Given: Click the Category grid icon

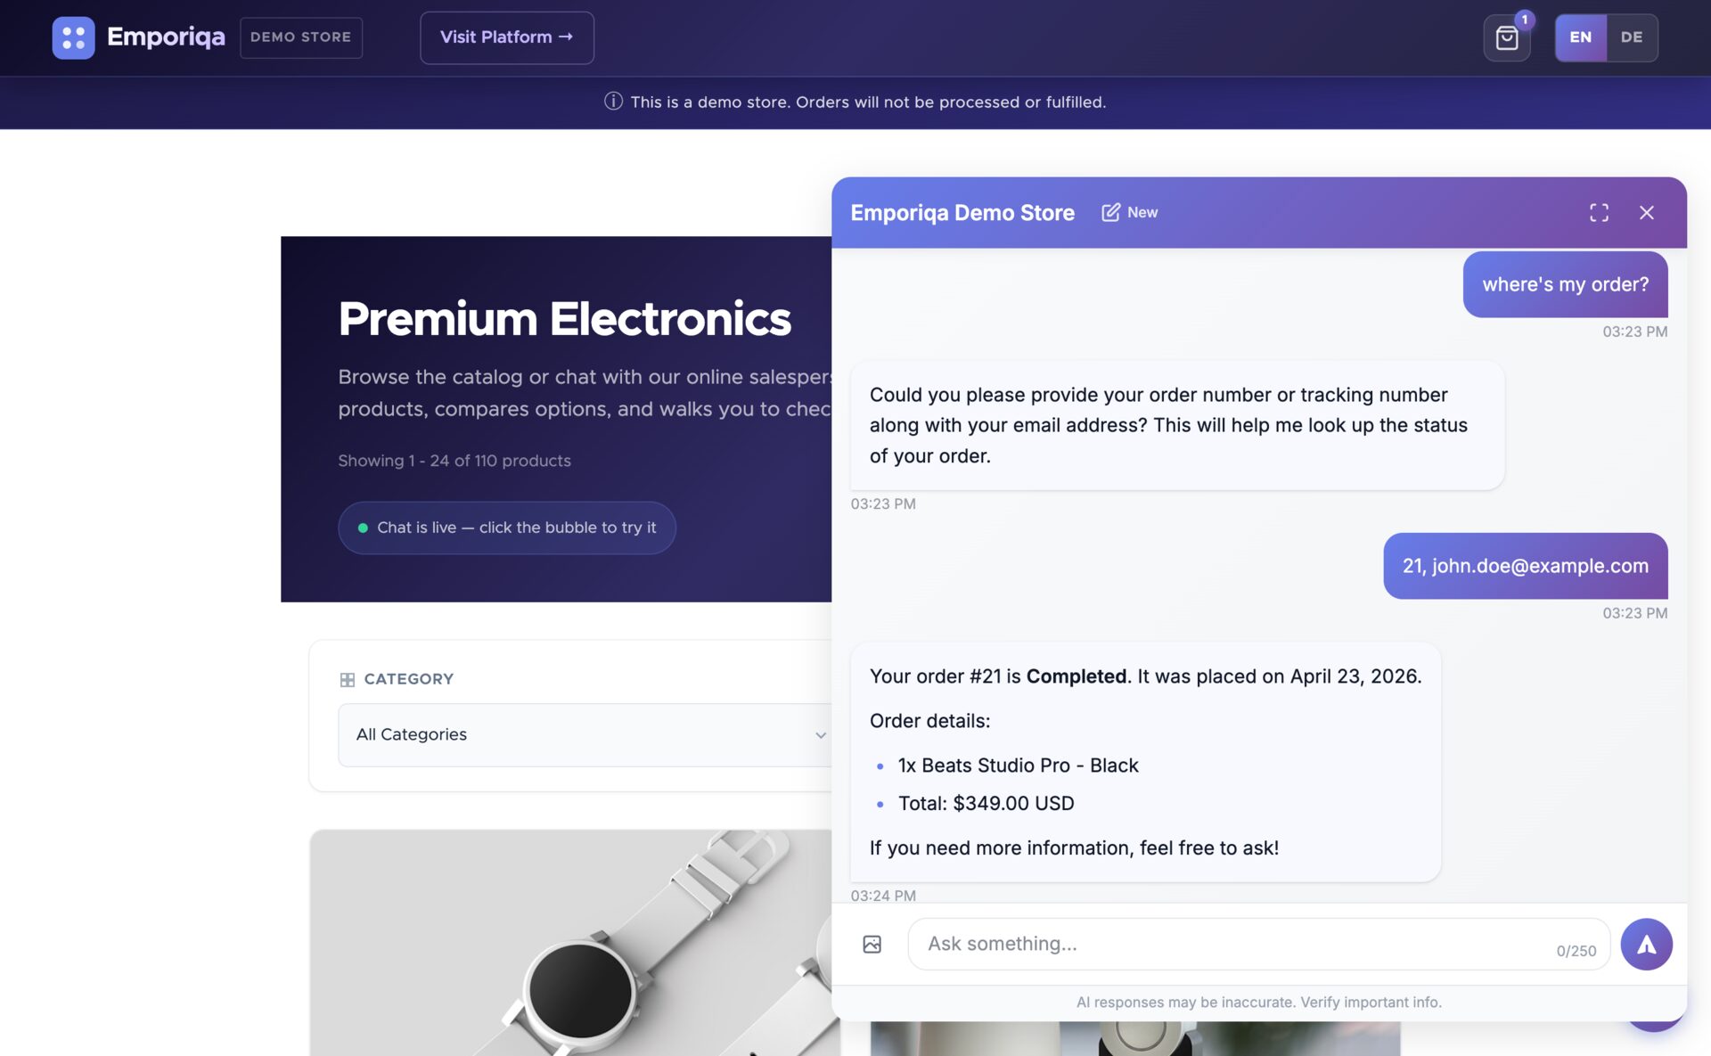Looking at the screenshot, I should click(x=348, y=680).
